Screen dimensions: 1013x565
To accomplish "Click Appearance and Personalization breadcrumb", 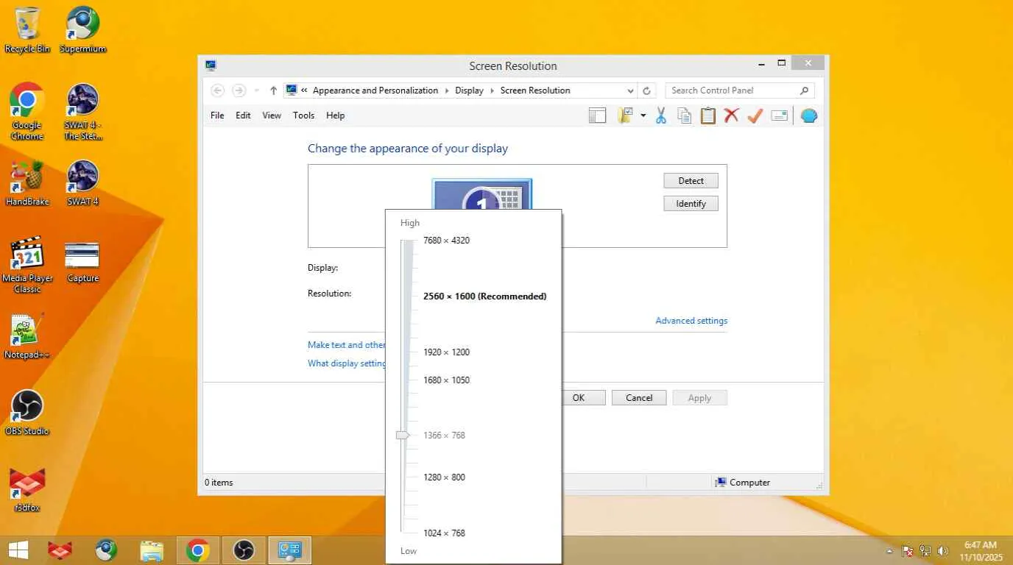I will point(375,90).
